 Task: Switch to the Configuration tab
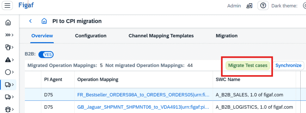click(x=91, y=36)
